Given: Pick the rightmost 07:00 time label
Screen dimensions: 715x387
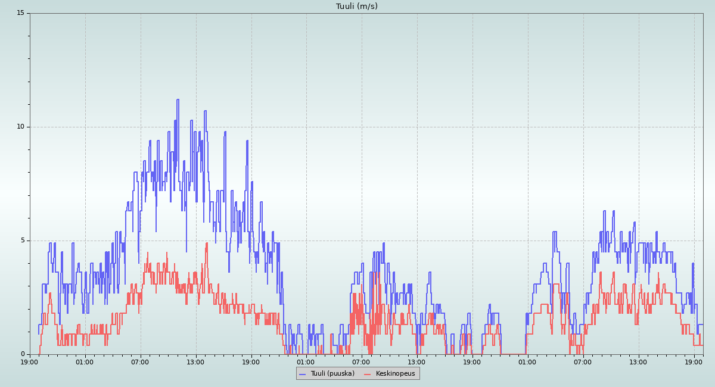Looking at the screenshot, I should click(583, 362).
